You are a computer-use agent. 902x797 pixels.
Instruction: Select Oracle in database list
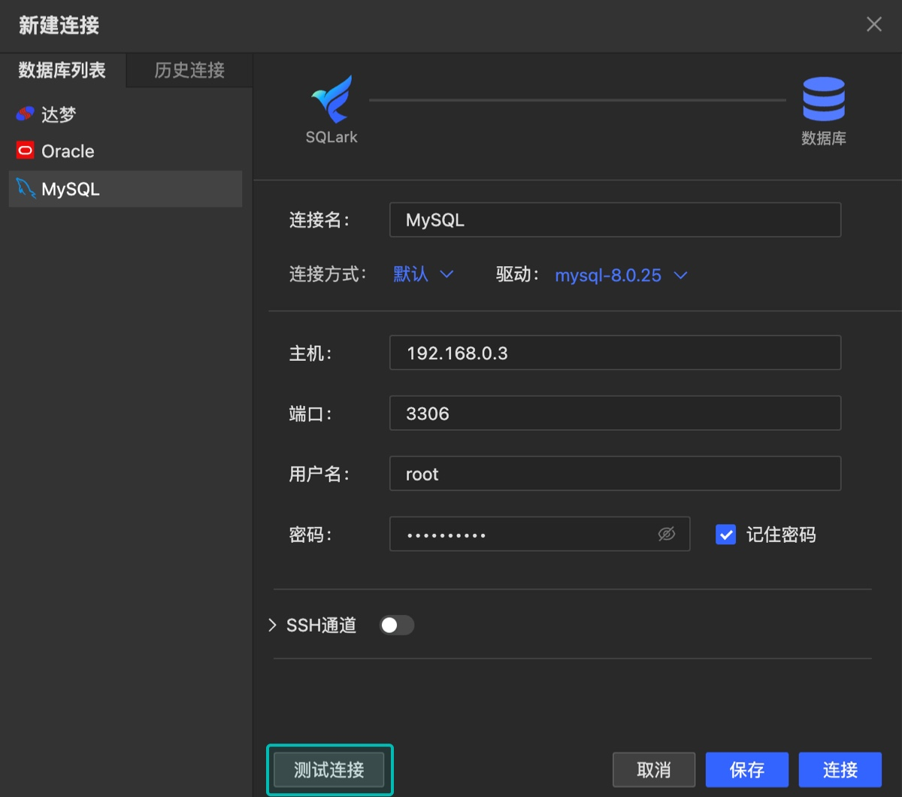click(126, 151)
